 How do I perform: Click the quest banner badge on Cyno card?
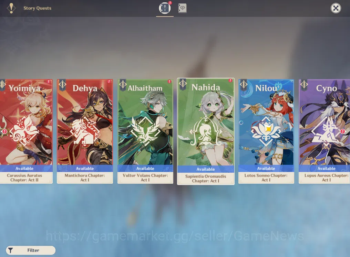[304, 85]
